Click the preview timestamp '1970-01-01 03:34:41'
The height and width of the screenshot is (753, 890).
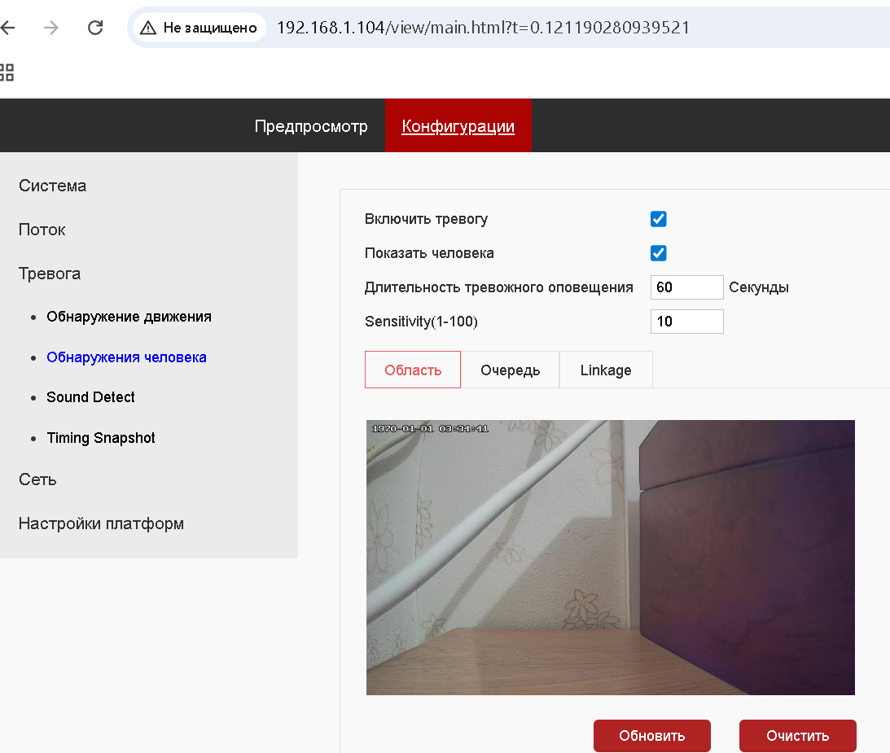[x=430, y=428]
